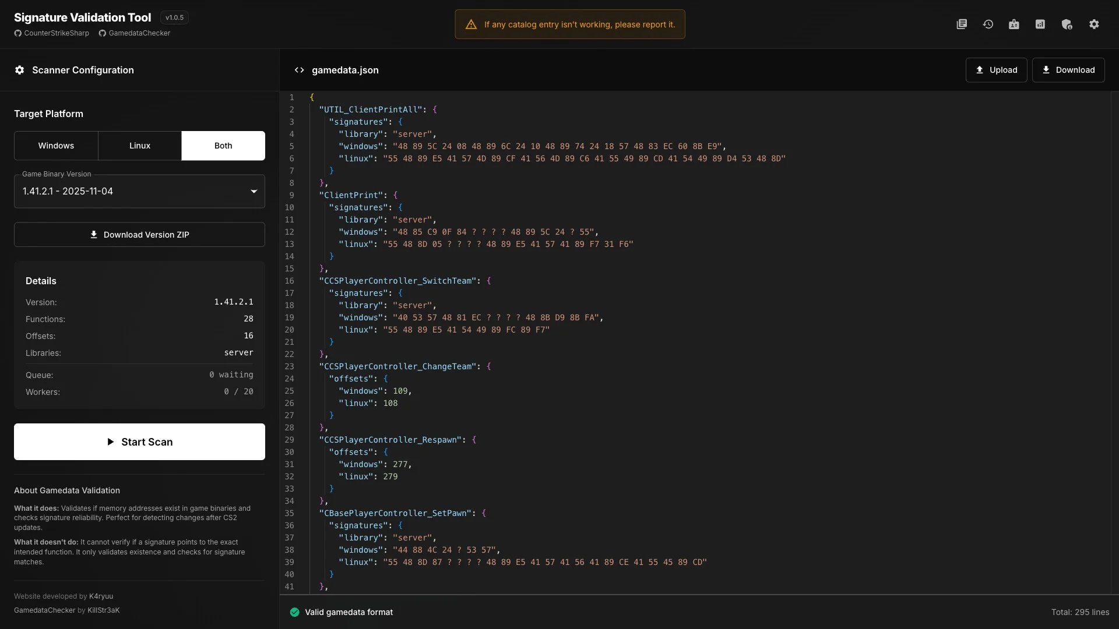Click the warning triangle in the notice banner
1119x629 pixels.
pos(471,24)
